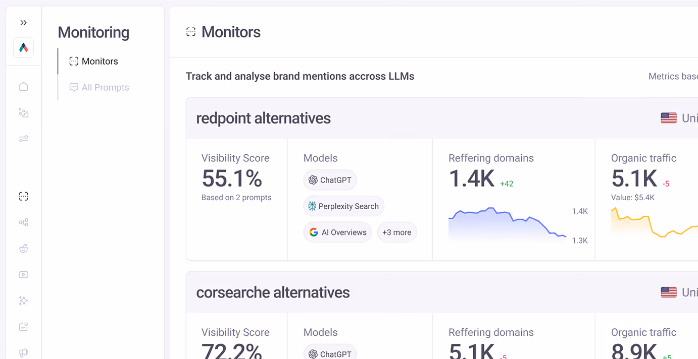Click the ChatGPT chip in corsearche card

[x=330, y=354]
